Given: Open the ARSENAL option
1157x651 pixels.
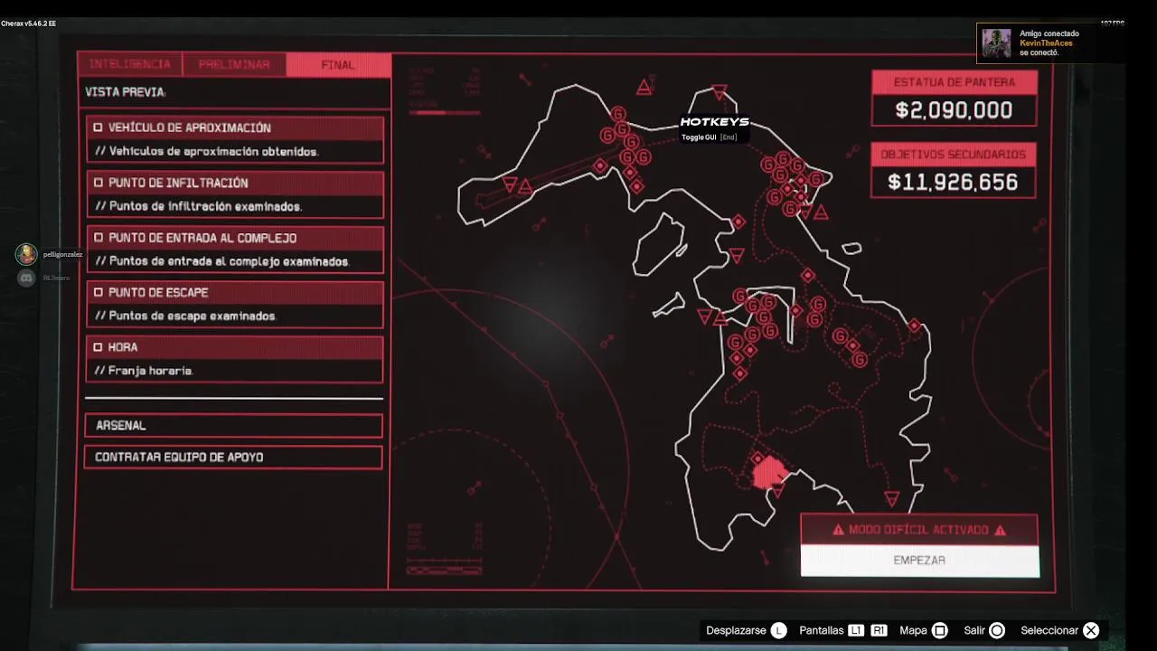Looking at the screenshot, I should [233, 426].
